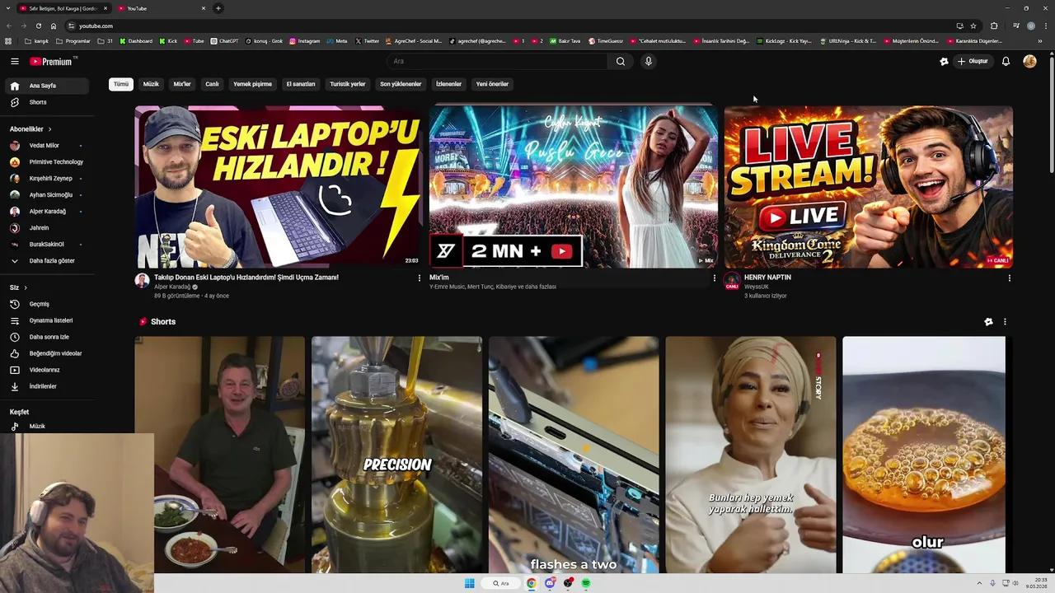Select the Mix'ler filter chip
The width and height of the screenshot is (1055, 593).
point(182,84)
